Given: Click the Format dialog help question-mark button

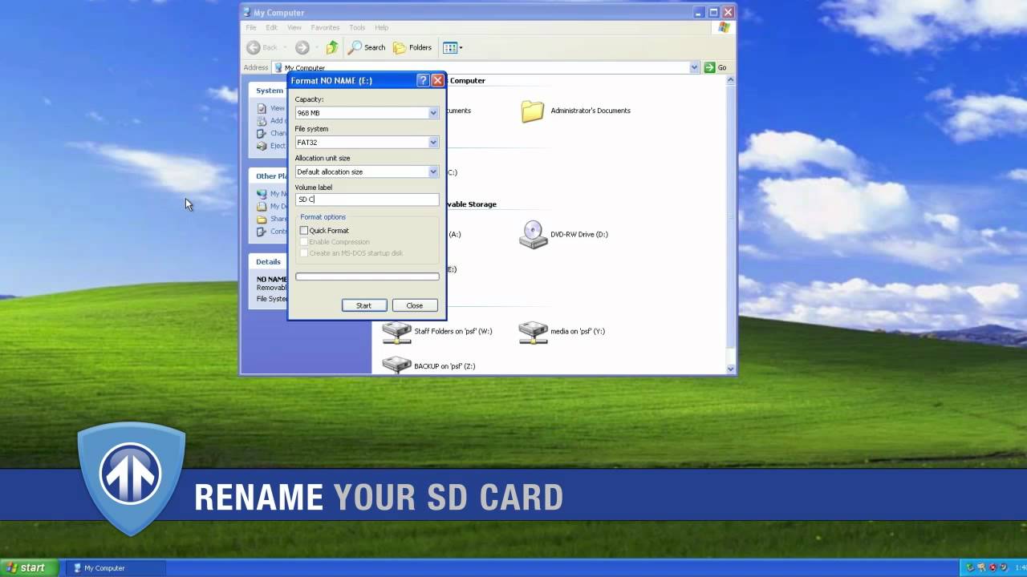Looking at the screenshot, I should [x=423, y=80].
